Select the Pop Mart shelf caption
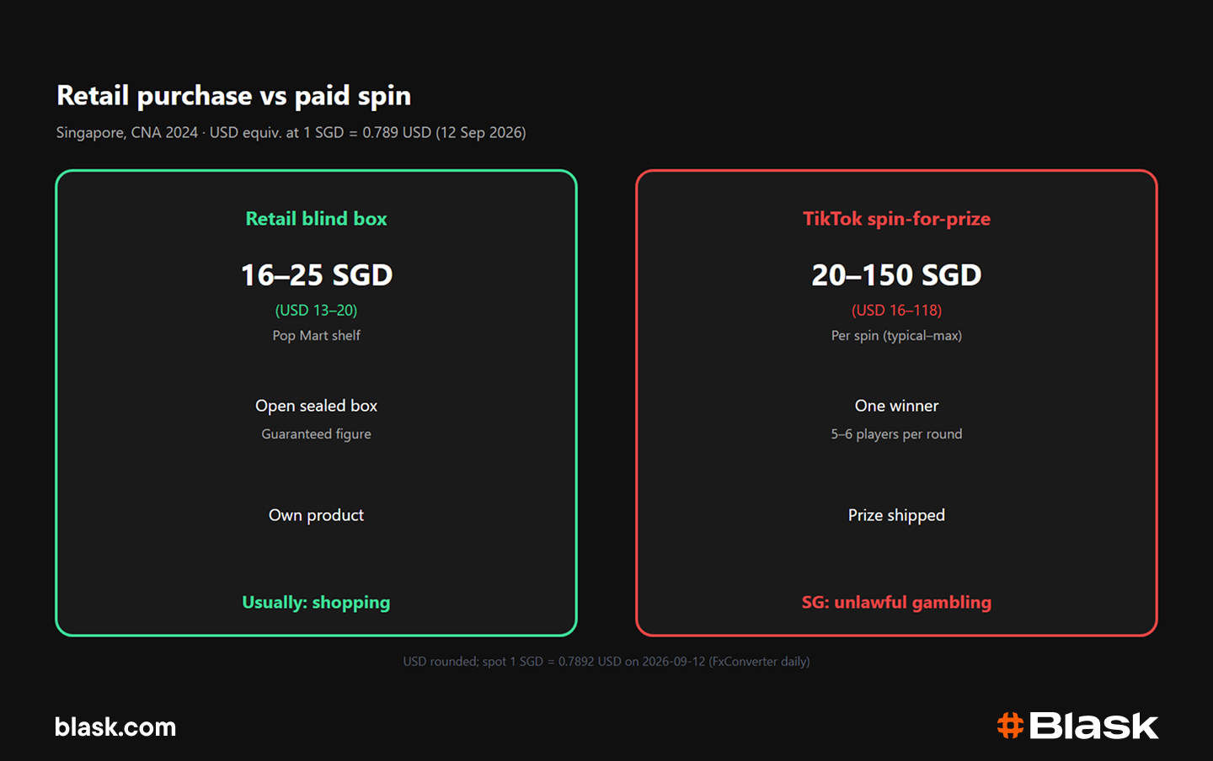Screen dimensions: 1213x761 pyautogui.click(x=316, y=336)
